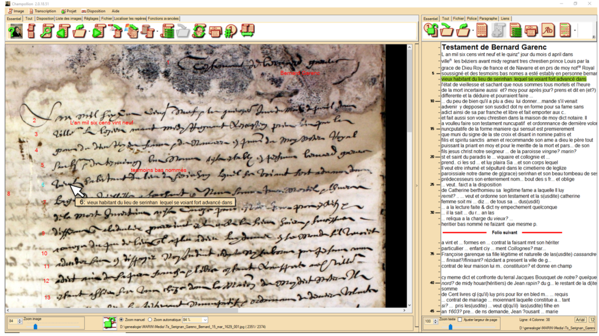Image resolution: width=599 pixels, height=336 pixels.
Task: Open the 84 % zoom dropdown
Action: (x=205, y=320)
